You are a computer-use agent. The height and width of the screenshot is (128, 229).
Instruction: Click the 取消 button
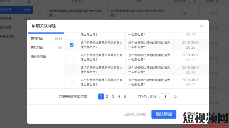click(x=191, y=114)
